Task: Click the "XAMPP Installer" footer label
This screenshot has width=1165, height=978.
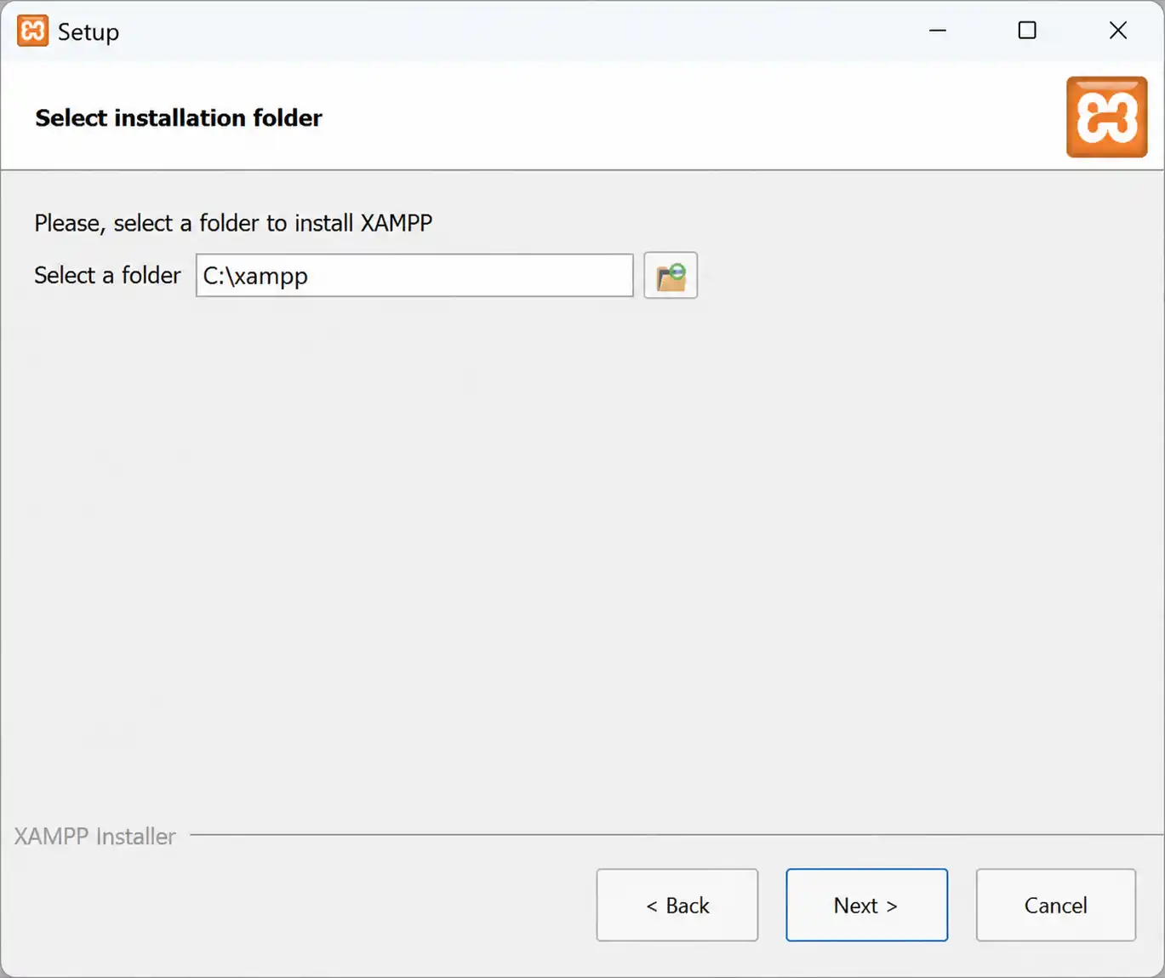Action: tap(95, 837)
